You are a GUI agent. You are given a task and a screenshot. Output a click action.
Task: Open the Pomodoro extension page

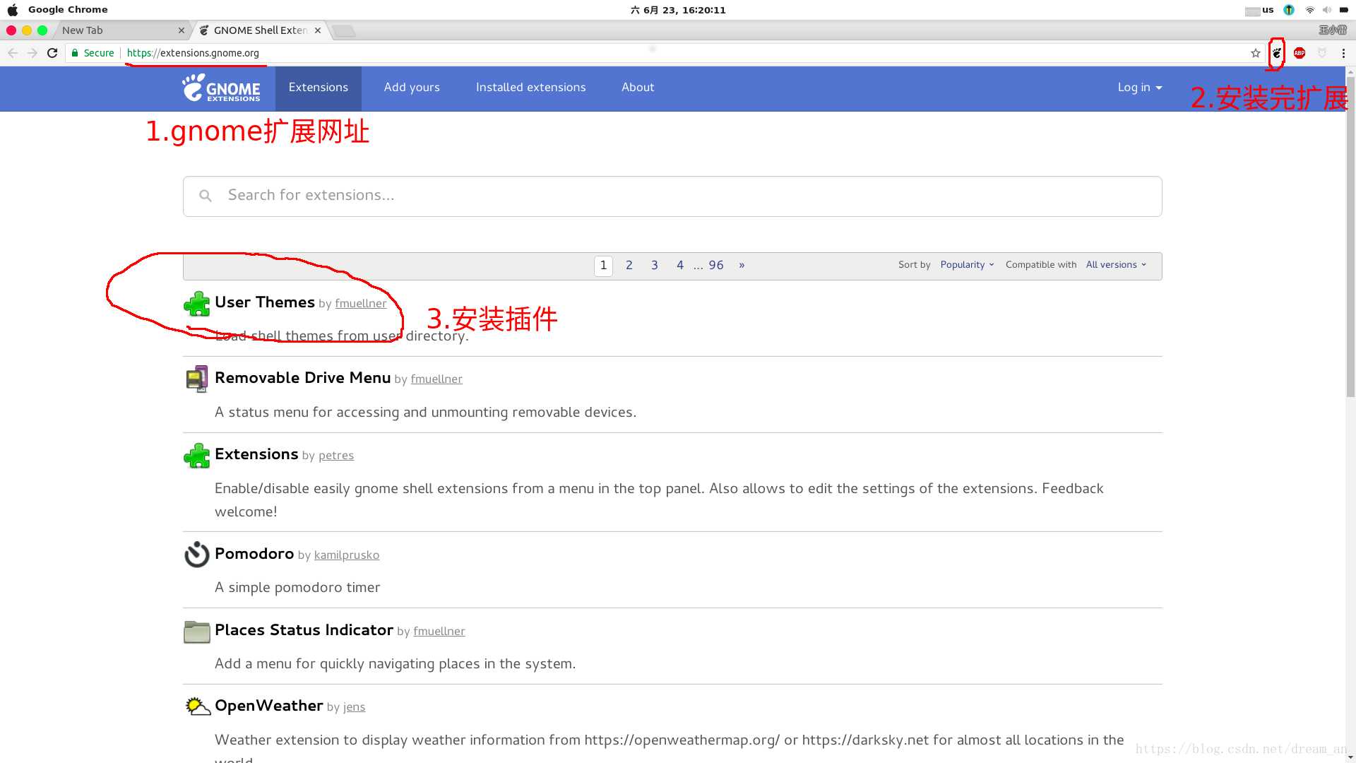pos(254,554)
